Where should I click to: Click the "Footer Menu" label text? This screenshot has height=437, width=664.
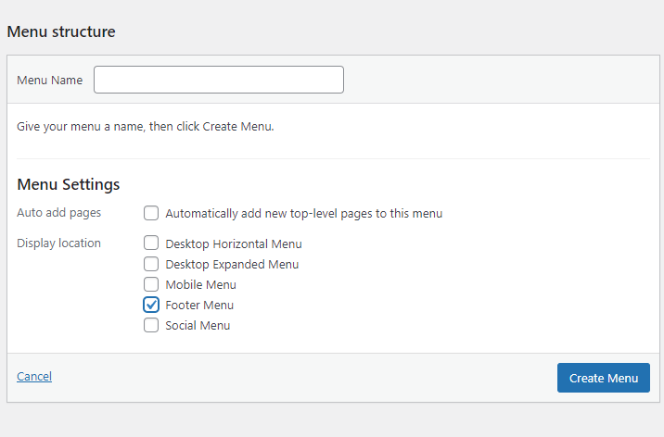click(x=199, y=306)
